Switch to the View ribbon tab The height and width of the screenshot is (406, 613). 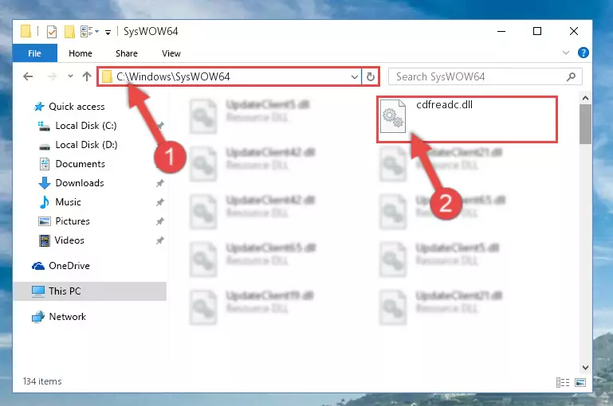click(171, 53)
